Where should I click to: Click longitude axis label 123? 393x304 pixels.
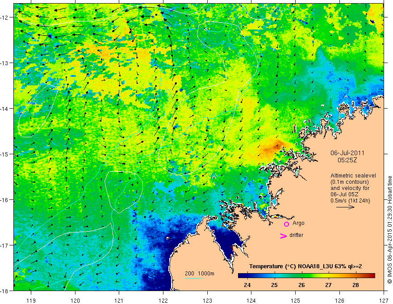point(207,300)
